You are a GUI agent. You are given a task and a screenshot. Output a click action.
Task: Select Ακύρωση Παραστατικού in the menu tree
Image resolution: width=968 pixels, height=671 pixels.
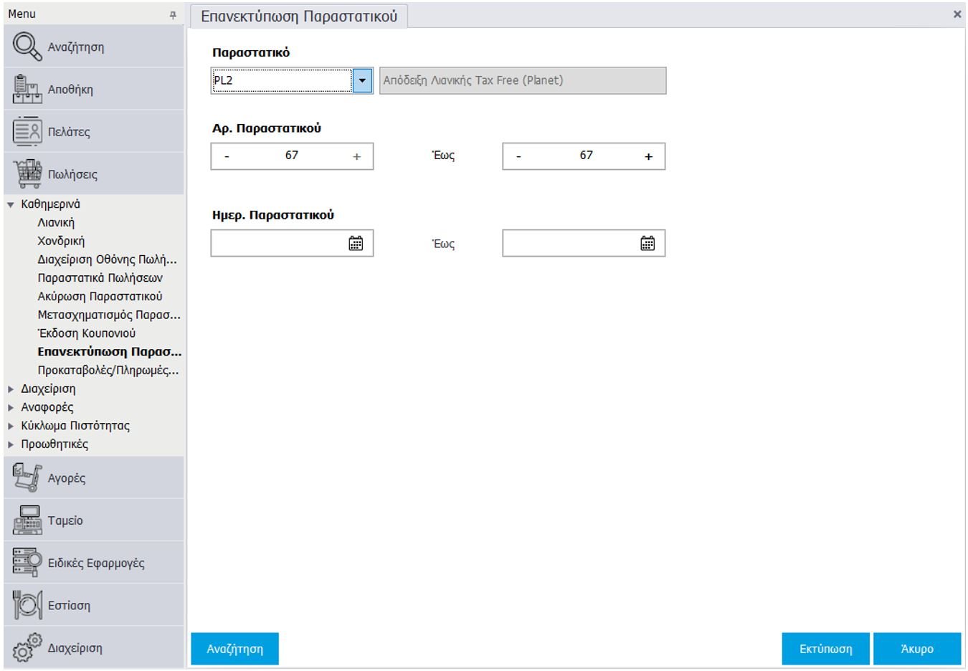(x=100, y=296)
